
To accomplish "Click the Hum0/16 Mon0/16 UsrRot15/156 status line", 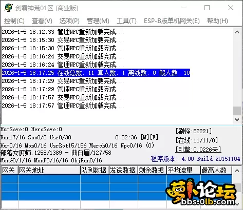I will tap(77, 145).
